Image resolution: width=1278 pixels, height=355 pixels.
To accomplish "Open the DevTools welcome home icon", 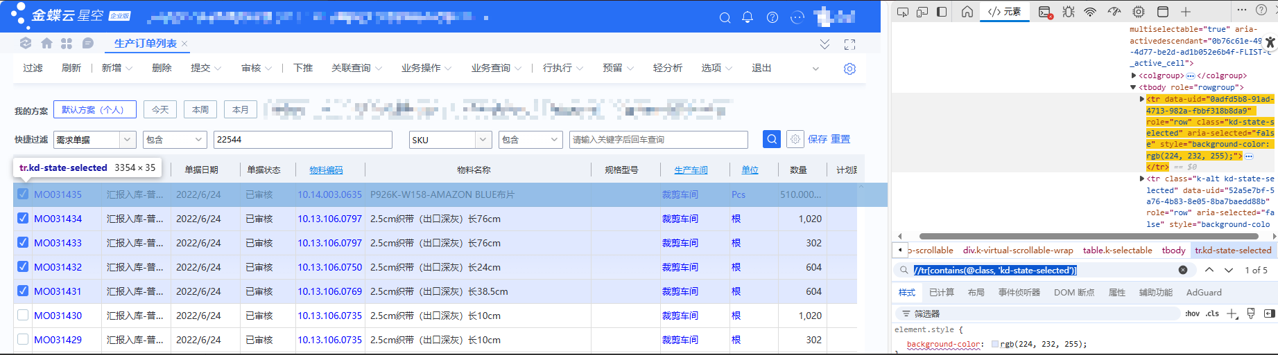I will 967,12.
